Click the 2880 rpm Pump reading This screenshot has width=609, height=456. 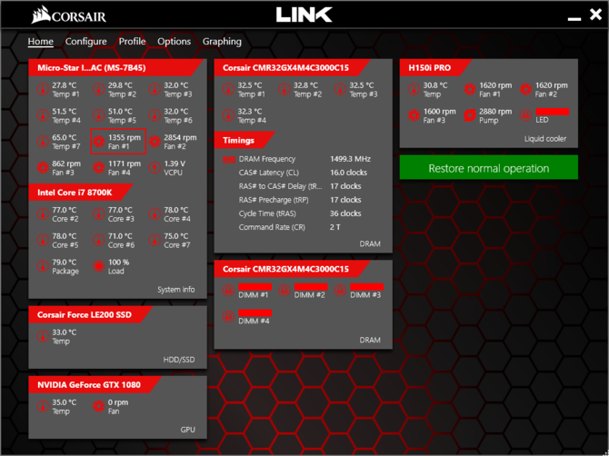click(x=495, y=112)
